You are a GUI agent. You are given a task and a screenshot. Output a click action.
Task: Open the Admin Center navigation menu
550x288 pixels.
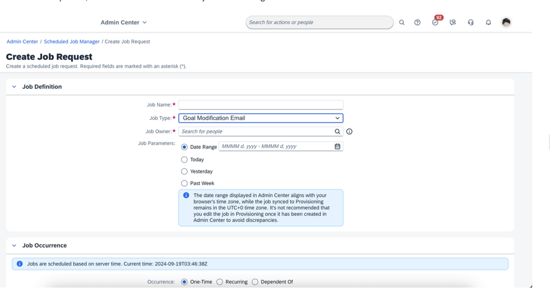[x=123, y=23]
